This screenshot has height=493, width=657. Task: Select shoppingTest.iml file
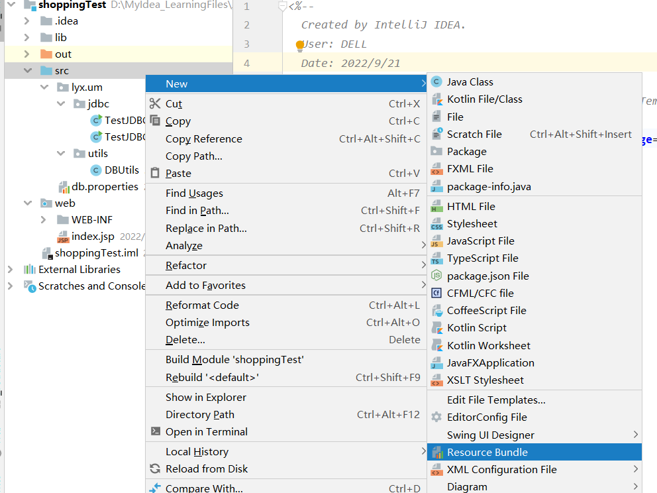(97, 252)
